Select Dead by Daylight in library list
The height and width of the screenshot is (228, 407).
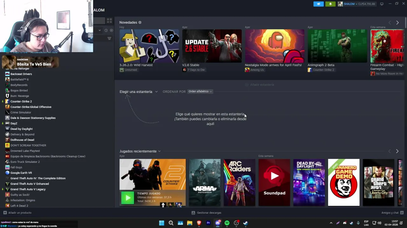(x=21, y=129)
